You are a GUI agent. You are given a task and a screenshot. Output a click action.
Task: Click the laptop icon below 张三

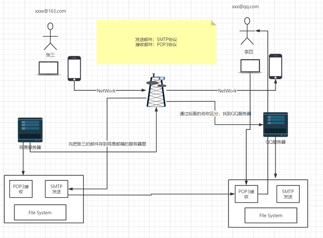(x=48, y=68)
